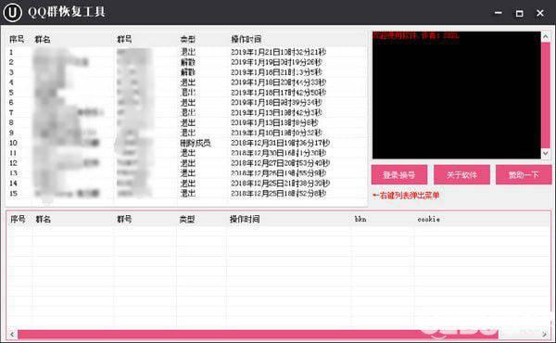Click the 删除成员 type cell in row 10
The width and height of the screenshot is (556, 343).
click(x=196, y=143)
